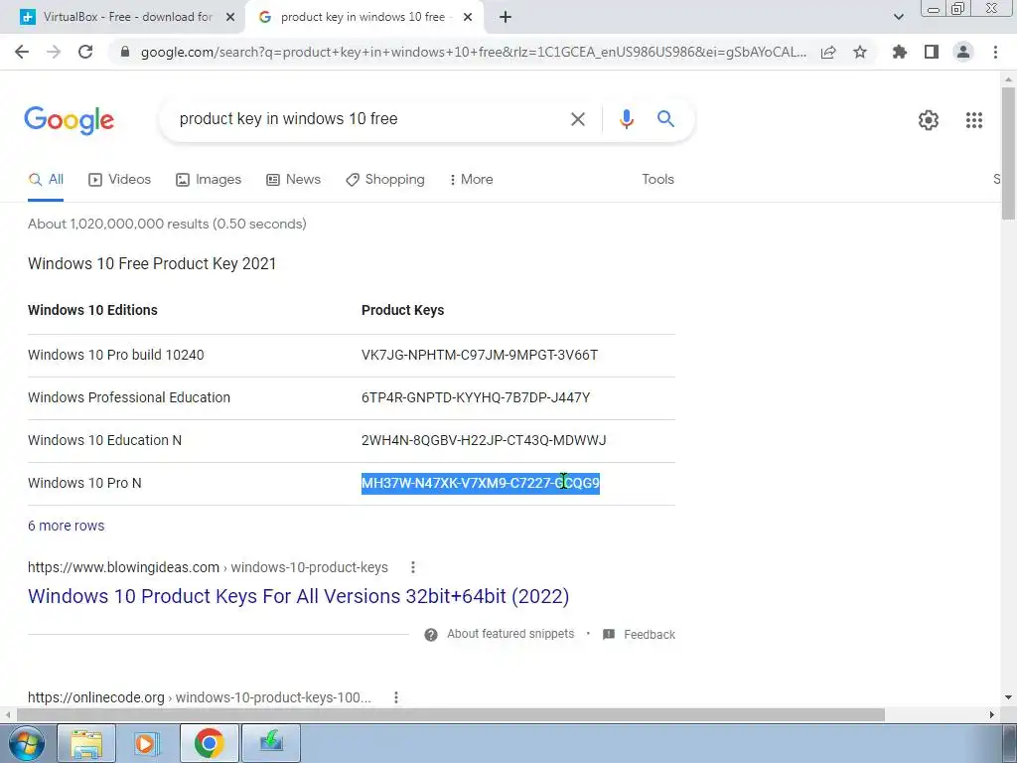Screen dimensions: 1017x763
Task: Click the Chrome taskbar icon
Action: pyautogui.click(x=209, y=743)
